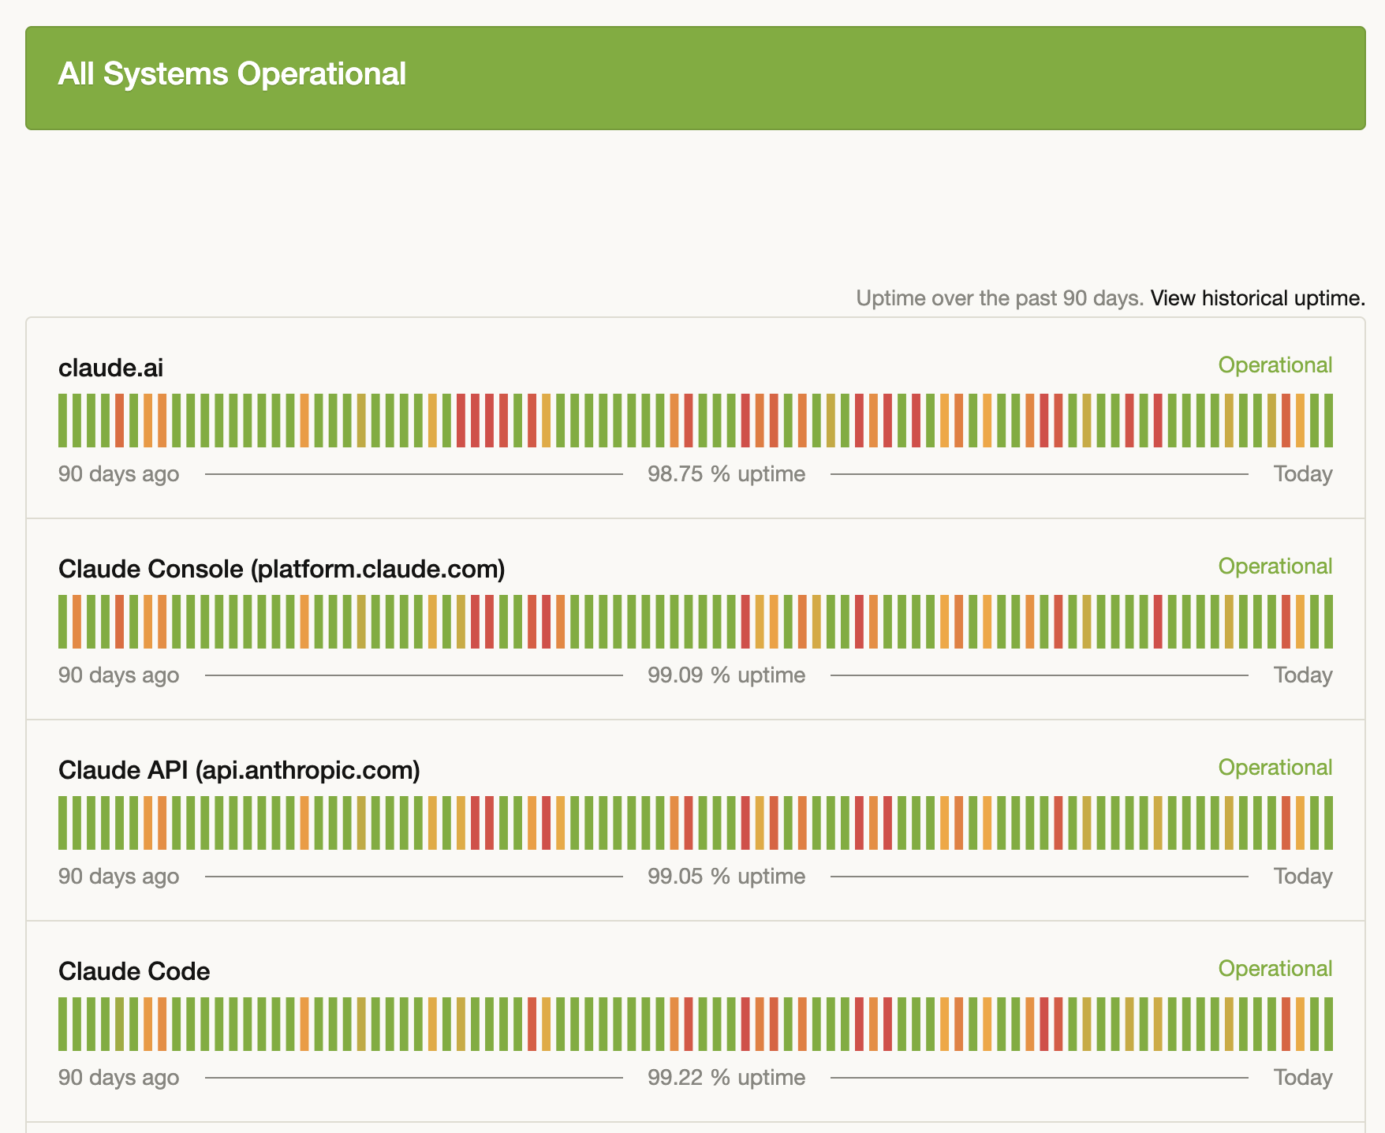The image size is (1385, 1133).
Task: Click 90 days ago under Claude API
Action: point(118,876)
